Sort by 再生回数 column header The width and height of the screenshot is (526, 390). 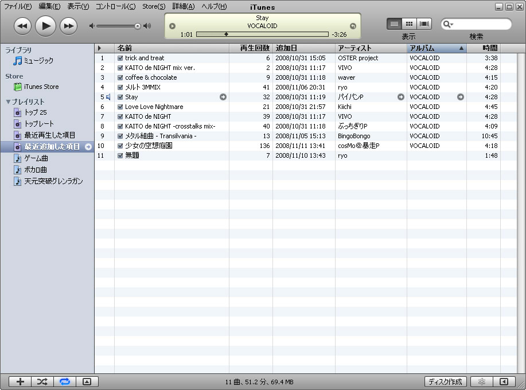coord(251,48)
